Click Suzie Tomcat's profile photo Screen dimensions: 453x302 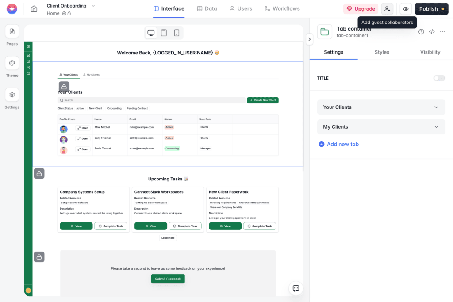pos(64,150)
